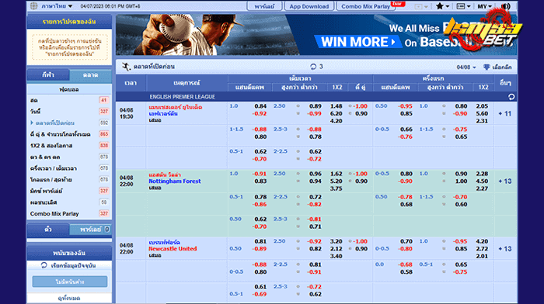The height and width of the screenshot is (304, 544).
Task: Select Combo Mix Parlay in sidebar
Action: [54, 213]
